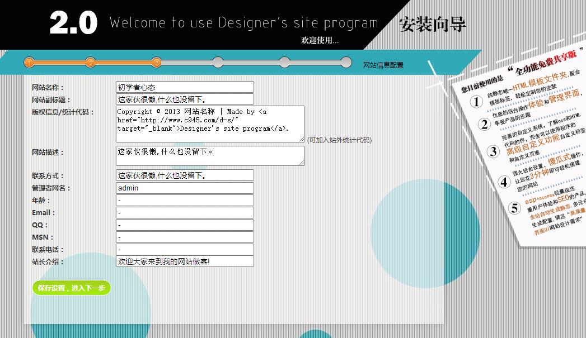
Task: Click the 保存设置，进入下一步 button
Action: pos(72,288)
